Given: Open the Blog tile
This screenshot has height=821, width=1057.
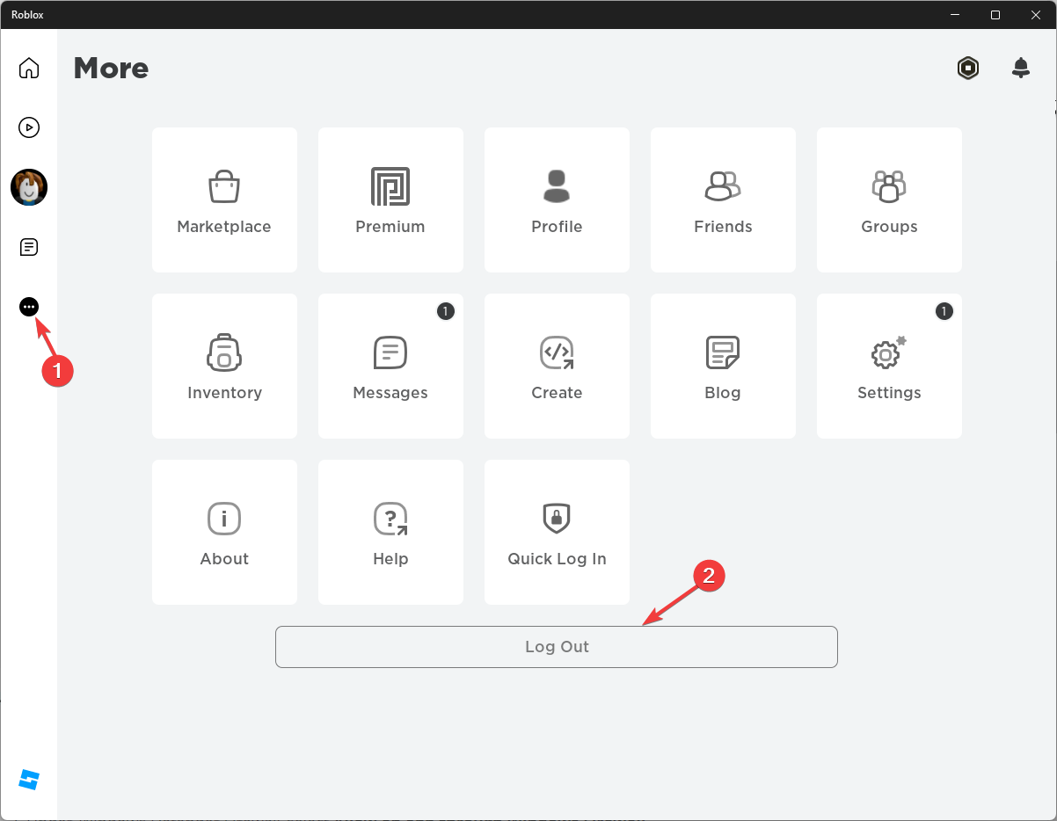Looking at the screenshot, I should coord(723,366).
